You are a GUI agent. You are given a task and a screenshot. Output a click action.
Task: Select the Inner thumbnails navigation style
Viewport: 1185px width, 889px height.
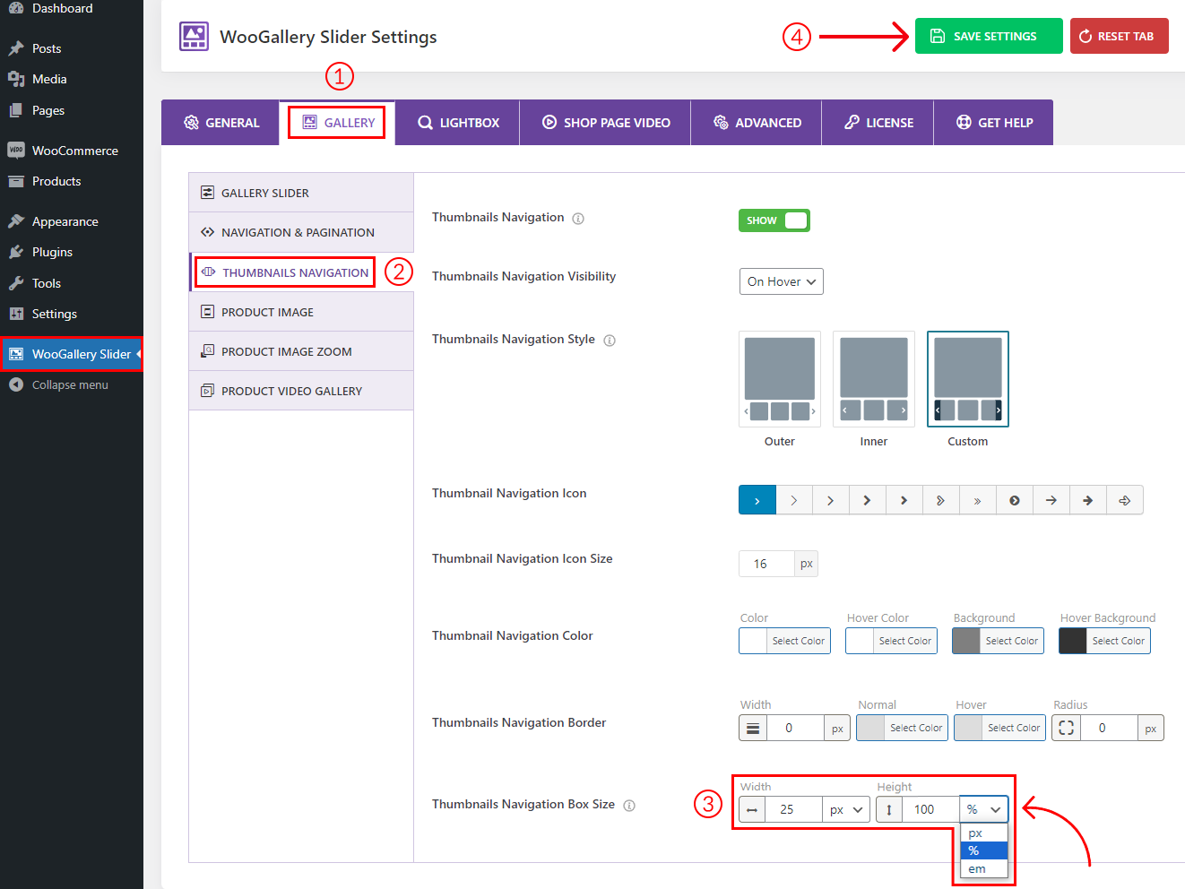[x=873, y=378]
